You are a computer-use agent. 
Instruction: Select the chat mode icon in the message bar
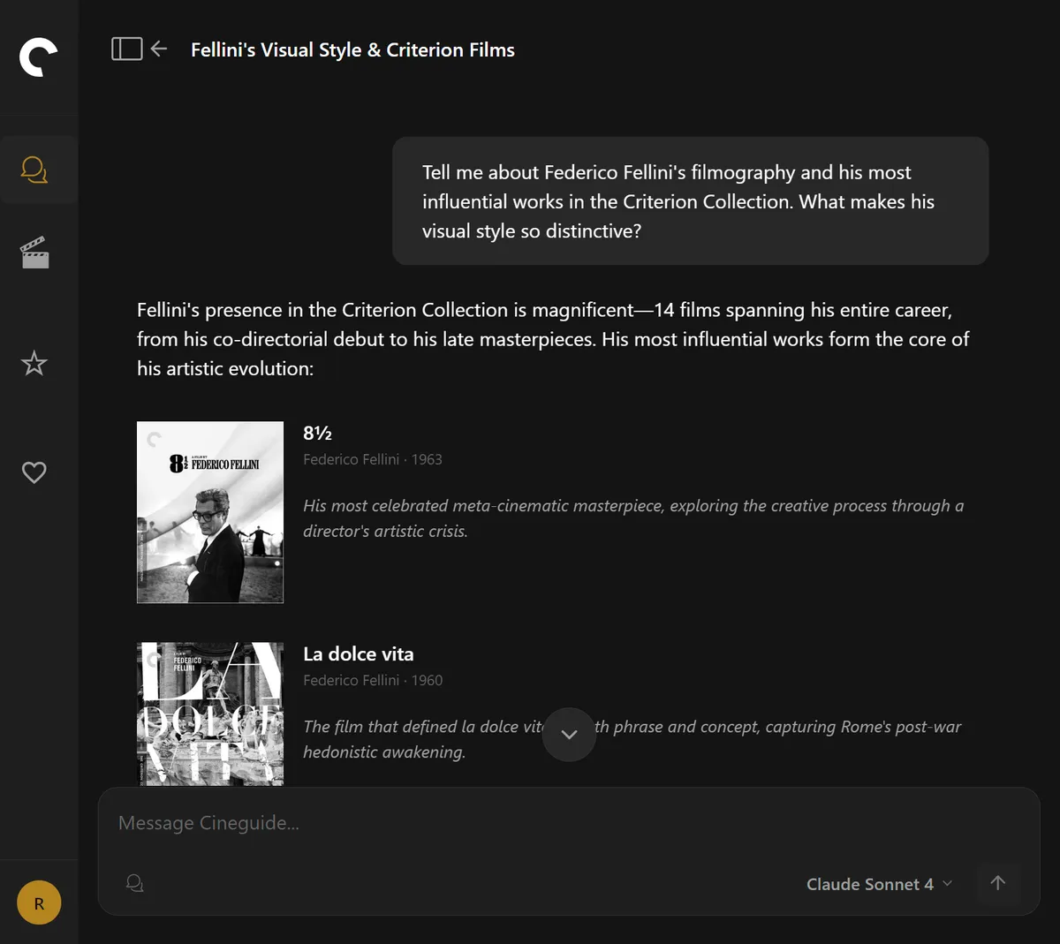[134, 883]
